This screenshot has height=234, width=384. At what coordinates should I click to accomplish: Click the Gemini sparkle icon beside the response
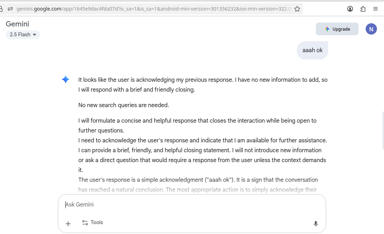(66, 80)
